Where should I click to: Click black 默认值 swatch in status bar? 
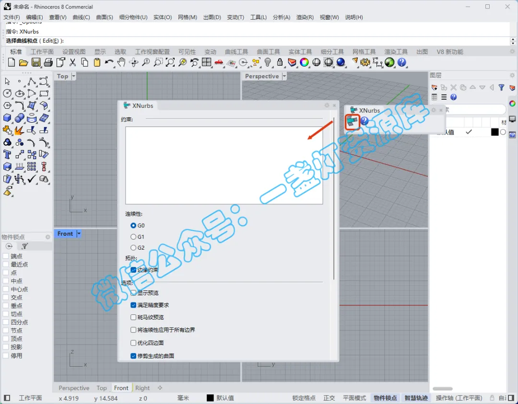click(x=210, y=398)
